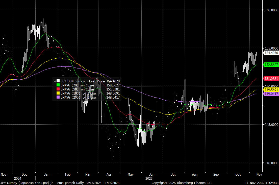Click the purple 149.0417 axis price tag

click(x=271, y=94)
